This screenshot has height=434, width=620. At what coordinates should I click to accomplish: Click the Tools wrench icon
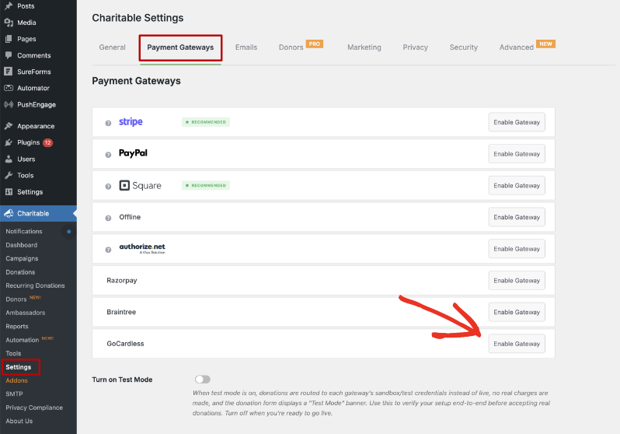click(9, 176)
